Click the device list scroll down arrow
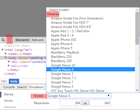 pyautogui.click(x=137, y=90)
